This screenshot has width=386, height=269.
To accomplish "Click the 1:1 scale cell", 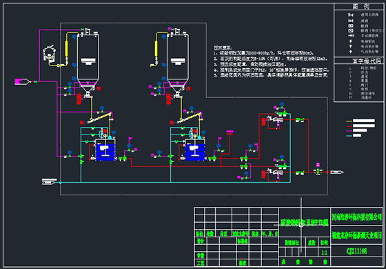I will click(324, 252).
